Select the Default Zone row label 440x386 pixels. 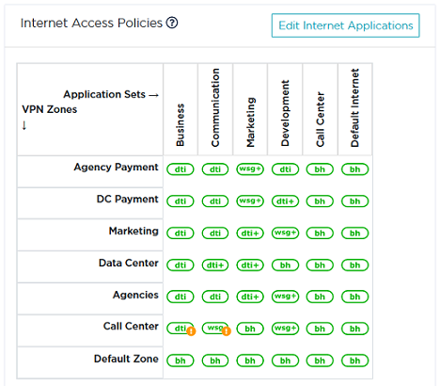coord(126,359)
